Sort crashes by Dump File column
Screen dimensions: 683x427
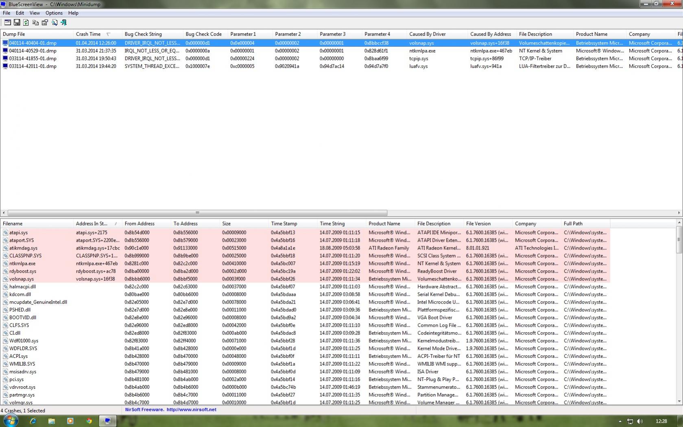pos(37,34)
